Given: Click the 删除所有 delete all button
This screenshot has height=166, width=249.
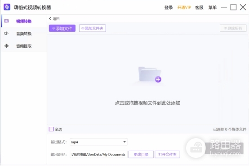Looking at the screenshot, I should point(233,28).
